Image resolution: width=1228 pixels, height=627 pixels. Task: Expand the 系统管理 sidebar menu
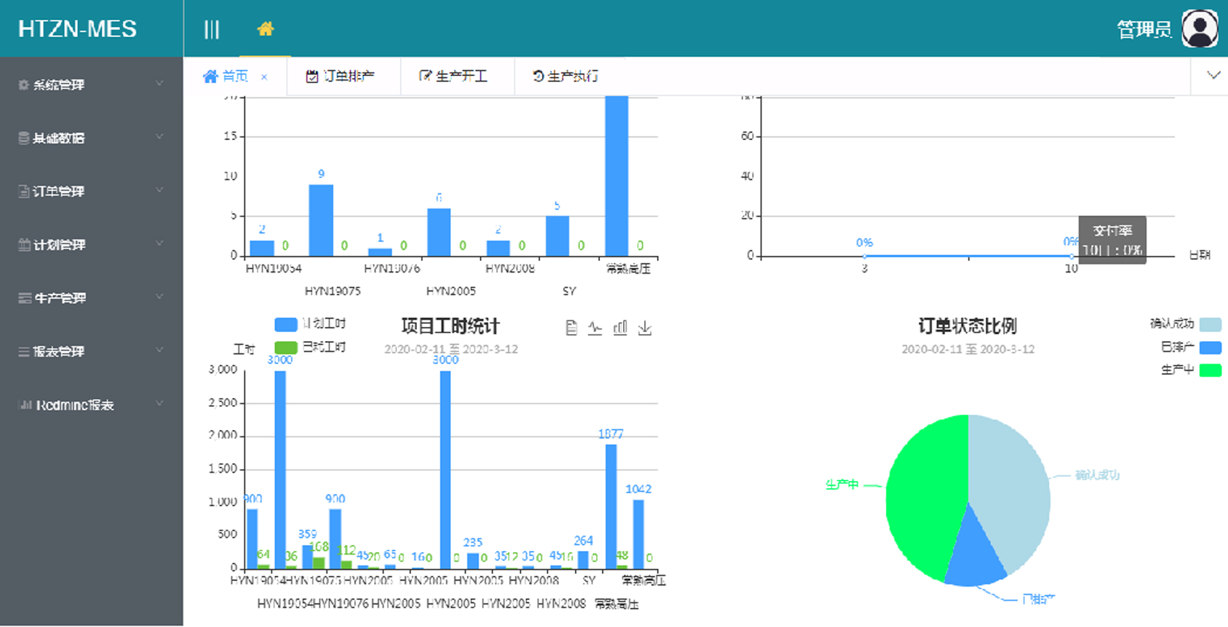point(91,84)
